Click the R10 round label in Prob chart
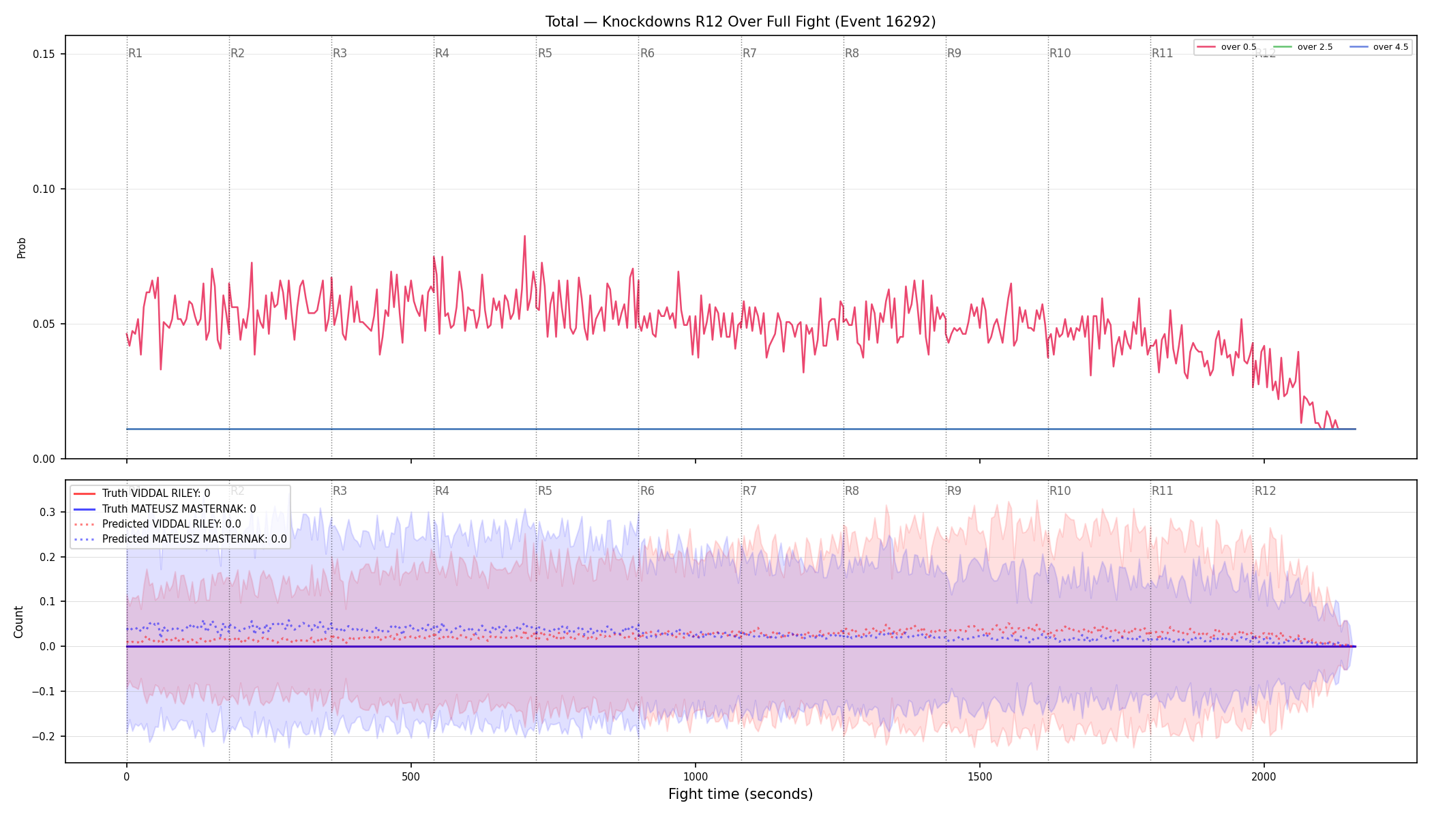1432x818 pixels. point(1060,53)
